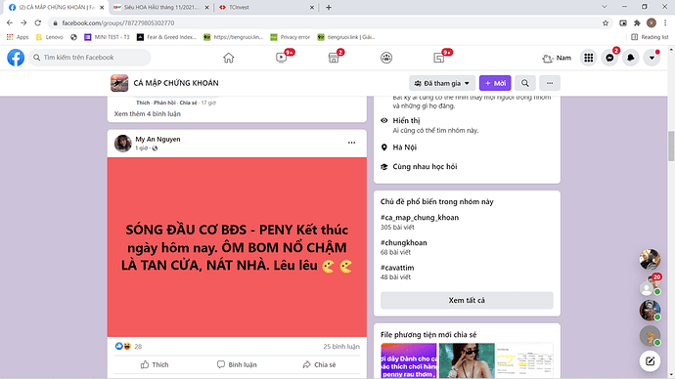
Task: Open tab search chevron in title bar
Action: coord(605,7)
